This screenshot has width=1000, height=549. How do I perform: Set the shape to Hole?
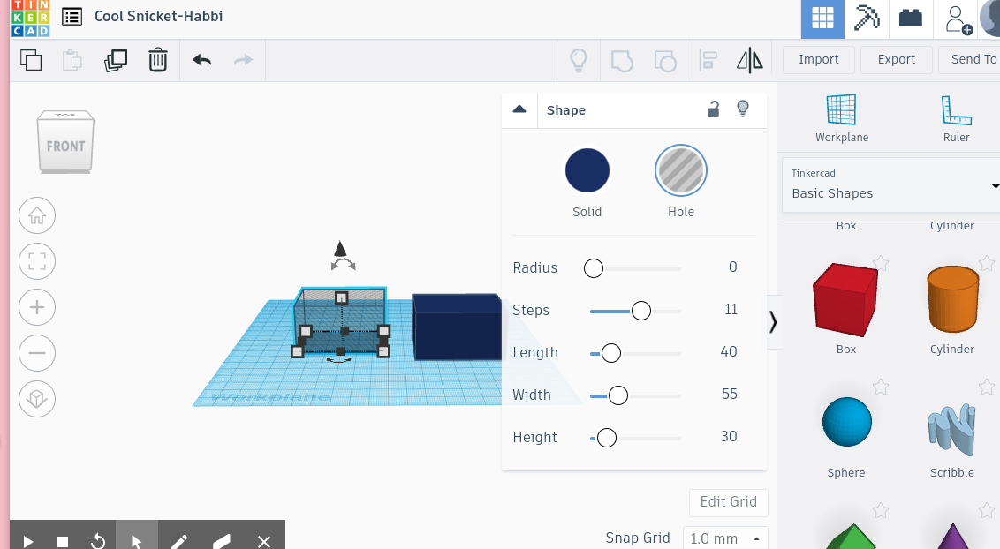coord(681,170)
